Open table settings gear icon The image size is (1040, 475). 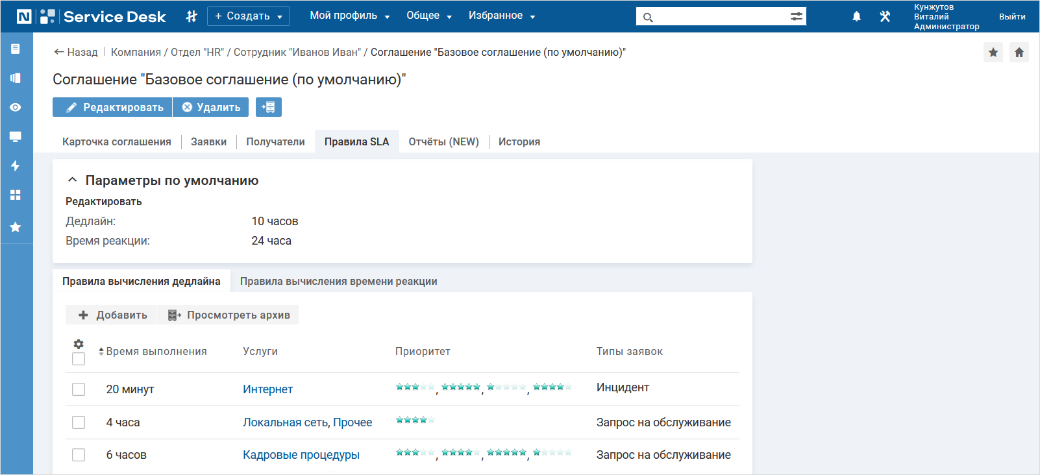[79, 344]
